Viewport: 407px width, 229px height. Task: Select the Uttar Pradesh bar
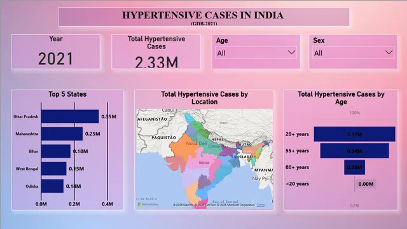[70, 116]
